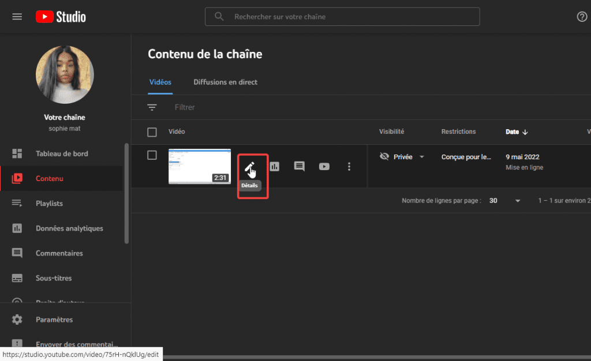Viewport: 591px width, 361px height.
Task: Open the three-dot options menu for the video
Action: 349,166
